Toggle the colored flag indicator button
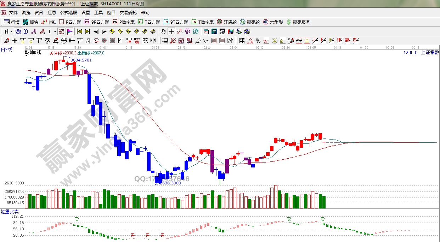Image resolution: width=440 pixels, height=242 pixels. click(70, 31)
